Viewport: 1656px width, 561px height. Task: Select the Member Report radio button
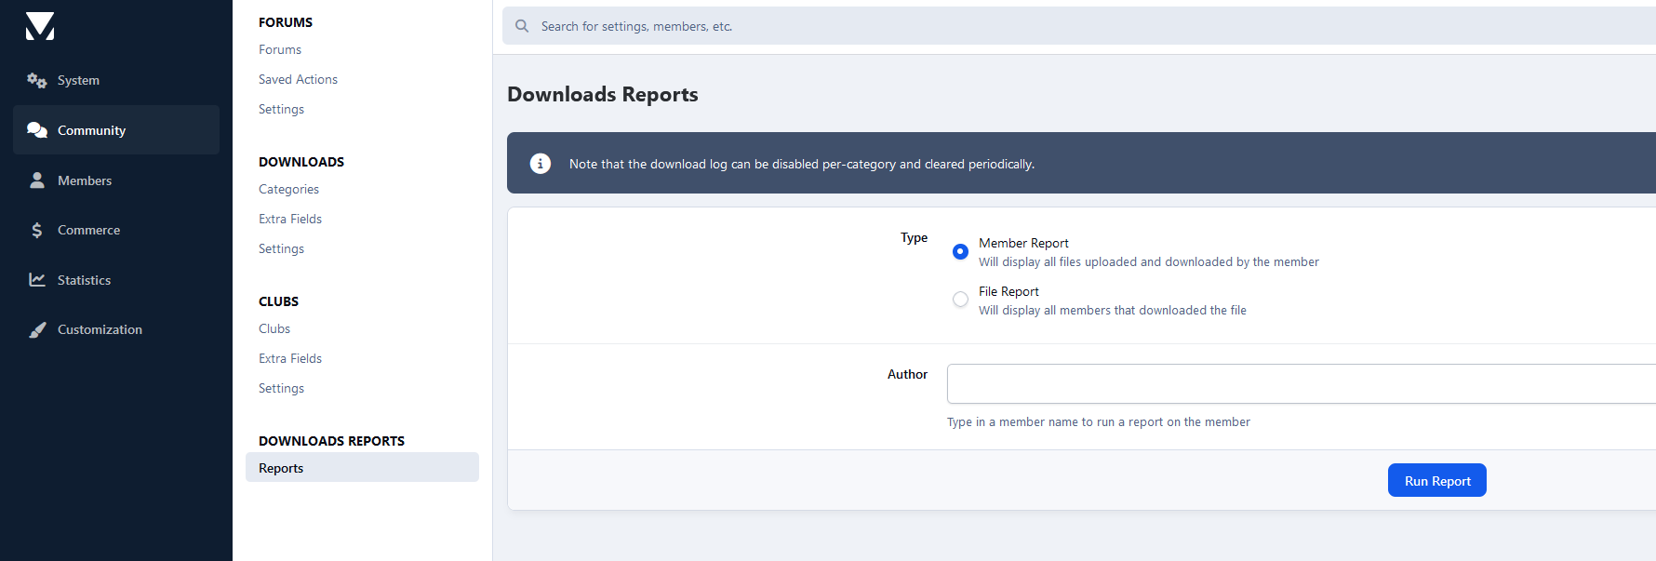click(x=960, y=251)
